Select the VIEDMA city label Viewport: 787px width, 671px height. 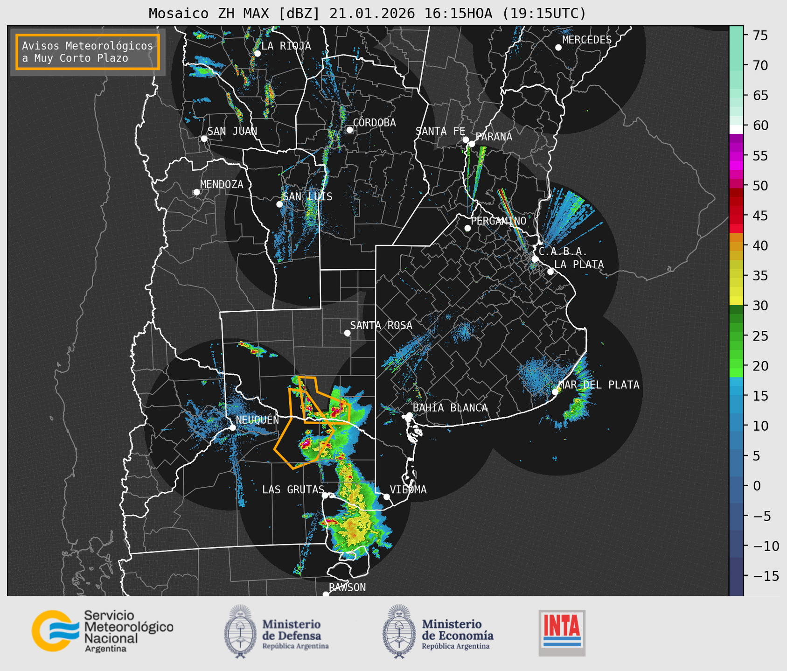pyautogui.click(x=408, y=490)
